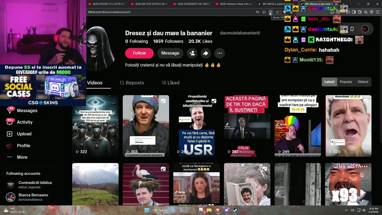Open the x93 laughing meme video
Screen dimensions: 382x215
click(x=348, y=184)
